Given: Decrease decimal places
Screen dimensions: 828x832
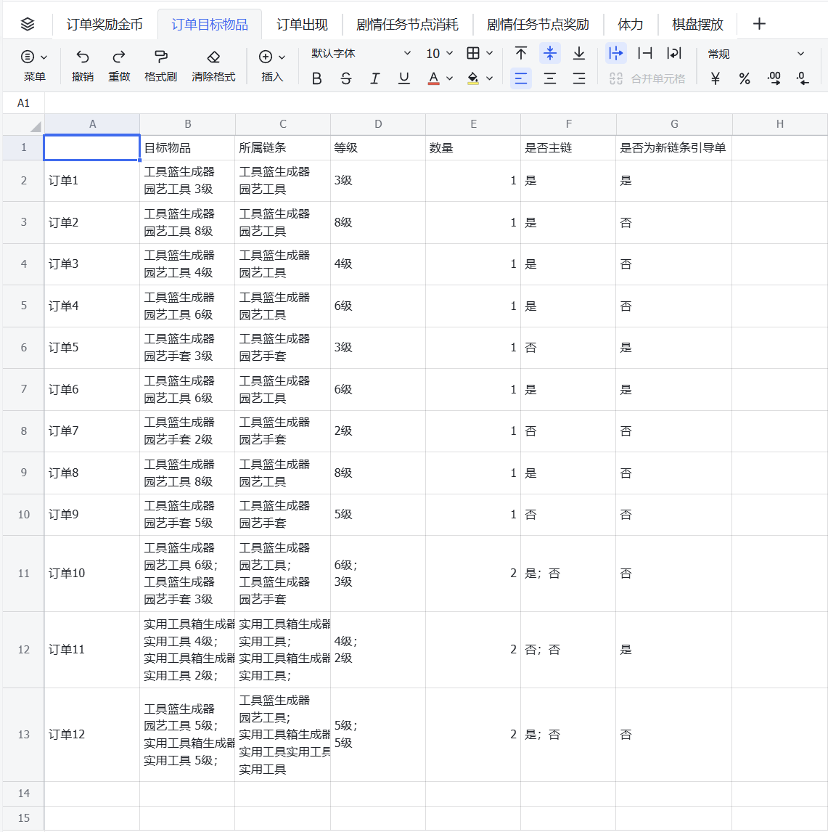Looking at the screenshot, I should (x=803, y=78).
